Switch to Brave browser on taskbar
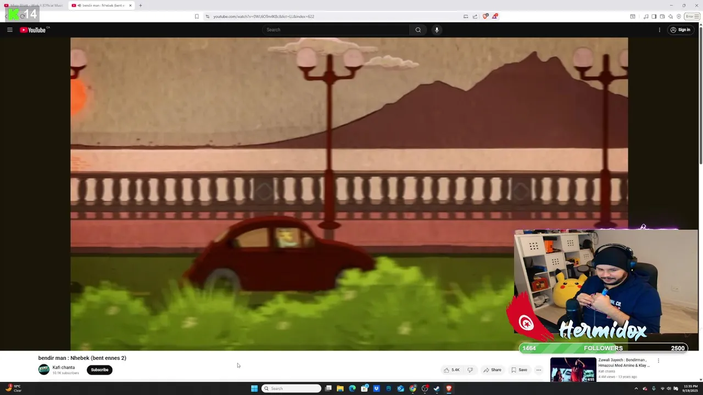This screenshot has width=703, height=395. click(x=449, y=388)
